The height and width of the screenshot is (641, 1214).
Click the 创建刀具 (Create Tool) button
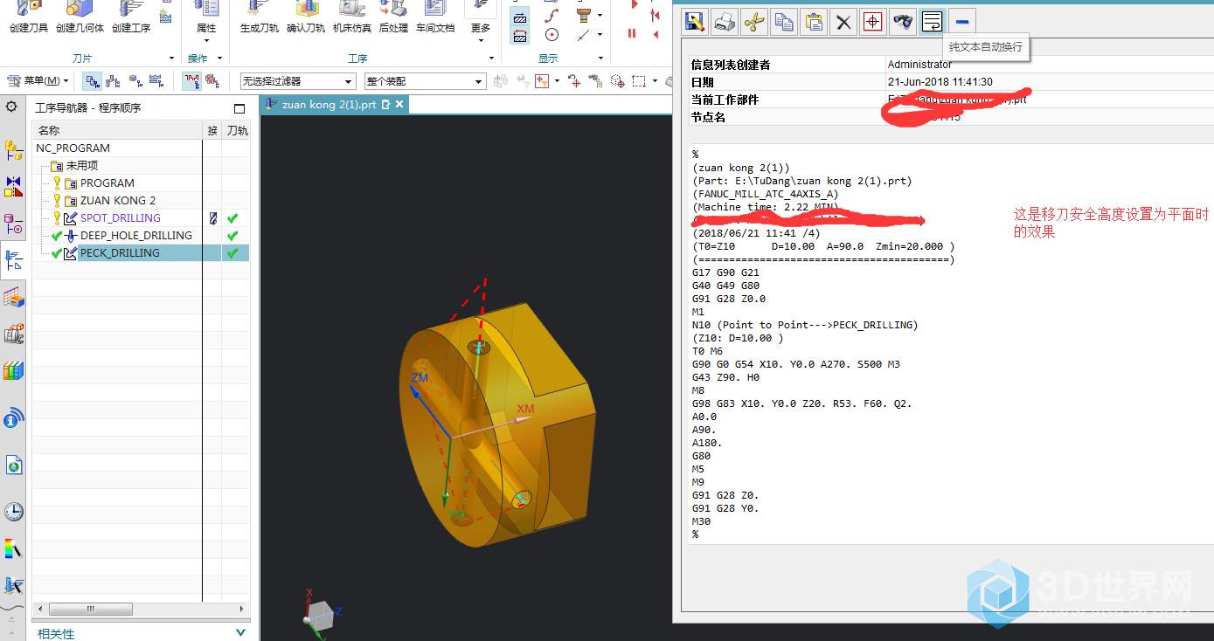coord(28,17)
